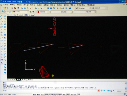Switch to the Drawing1 document tab
The image size is (127, 96).
(x=20, y=15)
